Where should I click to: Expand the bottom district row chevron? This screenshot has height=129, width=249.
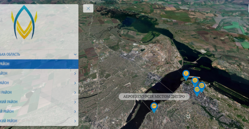(75, 121)
